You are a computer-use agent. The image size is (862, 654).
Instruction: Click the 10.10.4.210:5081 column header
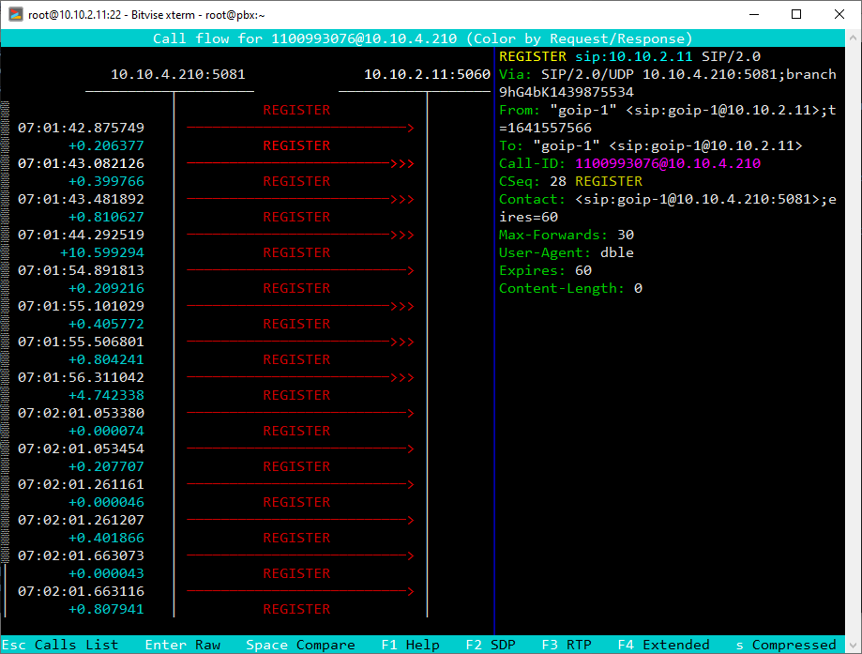click(x=178, y=74)
